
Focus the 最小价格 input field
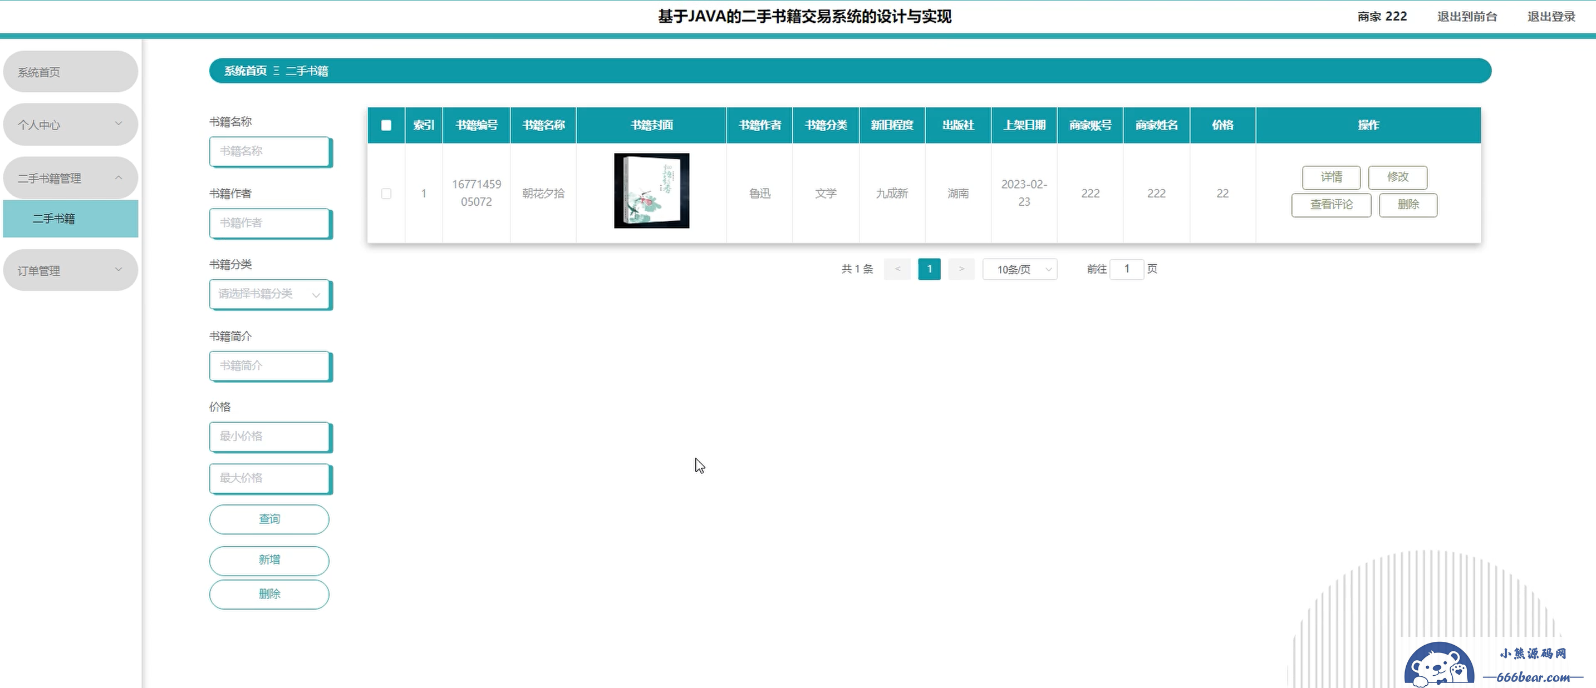tap(269, 437)
